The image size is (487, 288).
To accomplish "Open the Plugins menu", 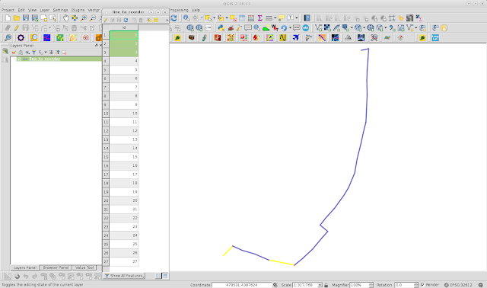I will pyautogui.click(x=78, y=10).
